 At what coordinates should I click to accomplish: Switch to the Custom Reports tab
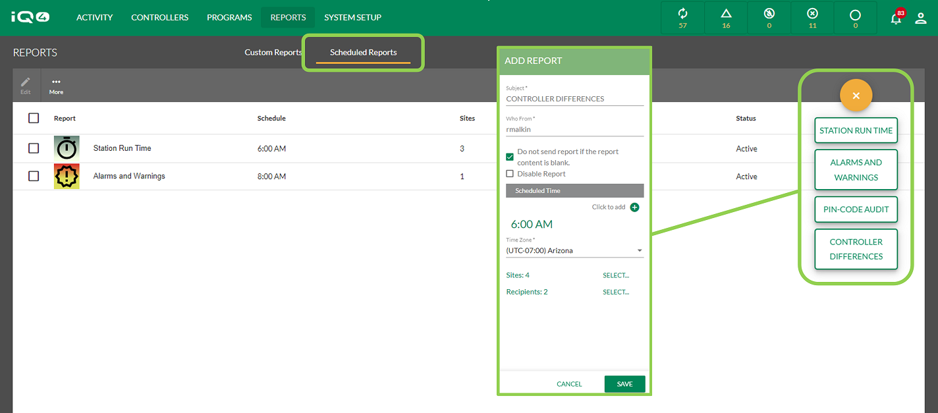tap(273, 53)
